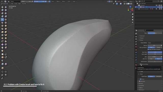Adjust the Pinch slider

(x=155, y=33)
